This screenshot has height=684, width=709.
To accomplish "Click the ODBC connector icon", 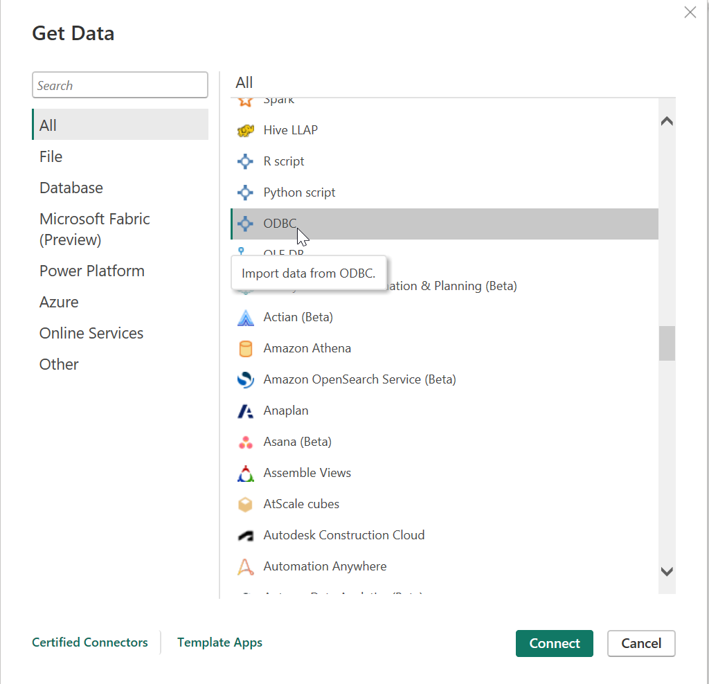I will click(246, 224).
